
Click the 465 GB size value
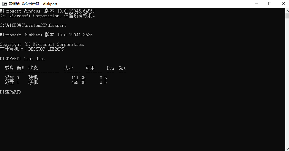(x=78, y=82)
